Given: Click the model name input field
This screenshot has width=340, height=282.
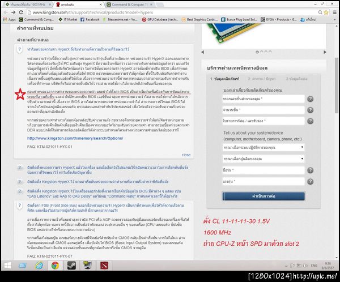Looking at the screenshot, I should coord(263,170).
